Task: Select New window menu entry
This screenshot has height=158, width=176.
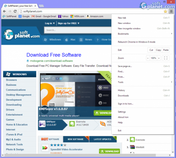Action: point(143,23)
